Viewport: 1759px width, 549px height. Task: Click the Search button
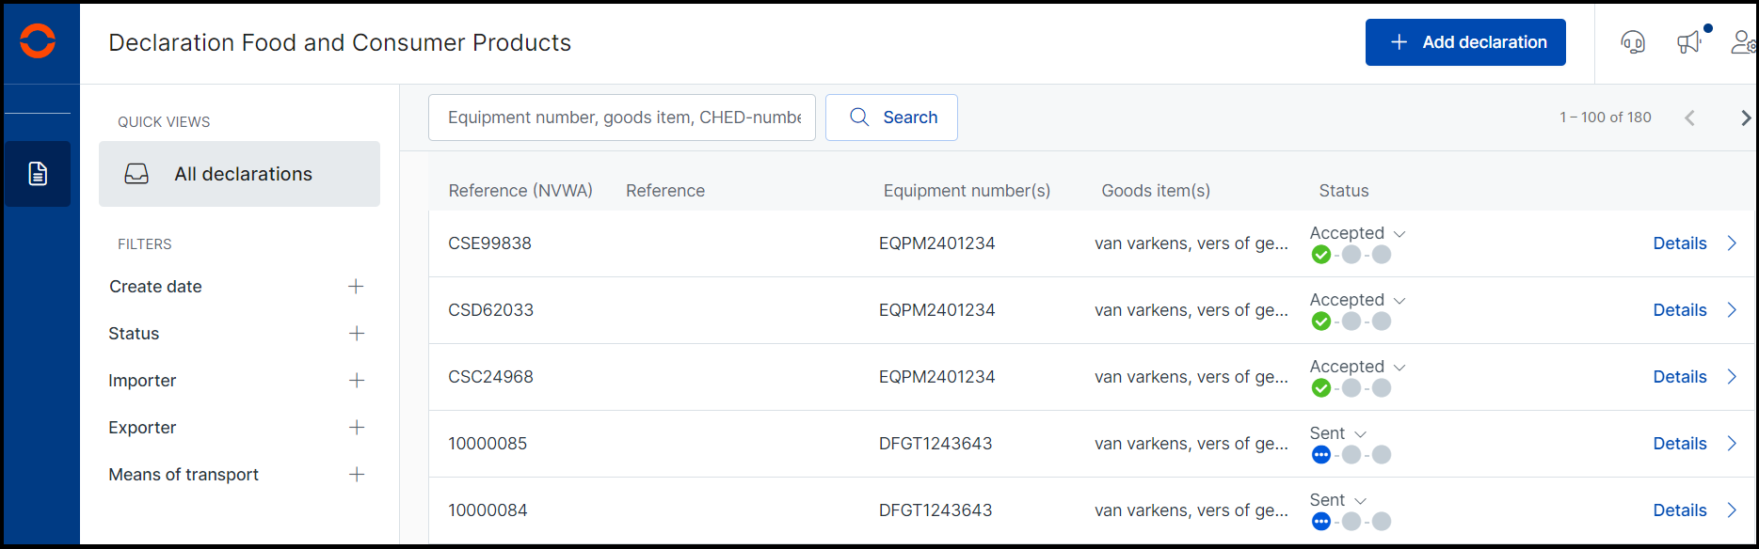tap(891, 118)
